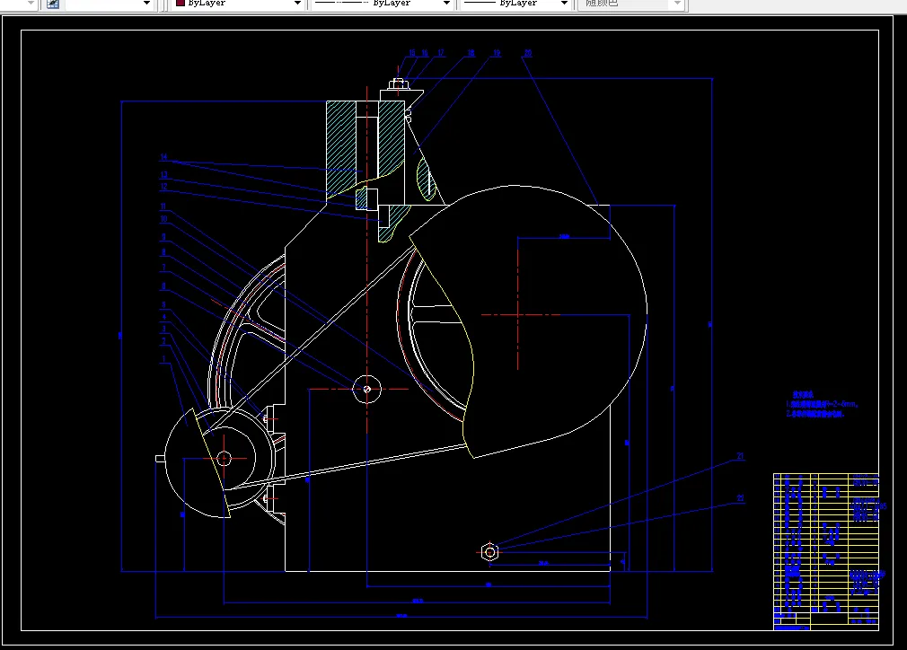Click the yellow parts list title block
907x650 pixels.
(826, 551)
